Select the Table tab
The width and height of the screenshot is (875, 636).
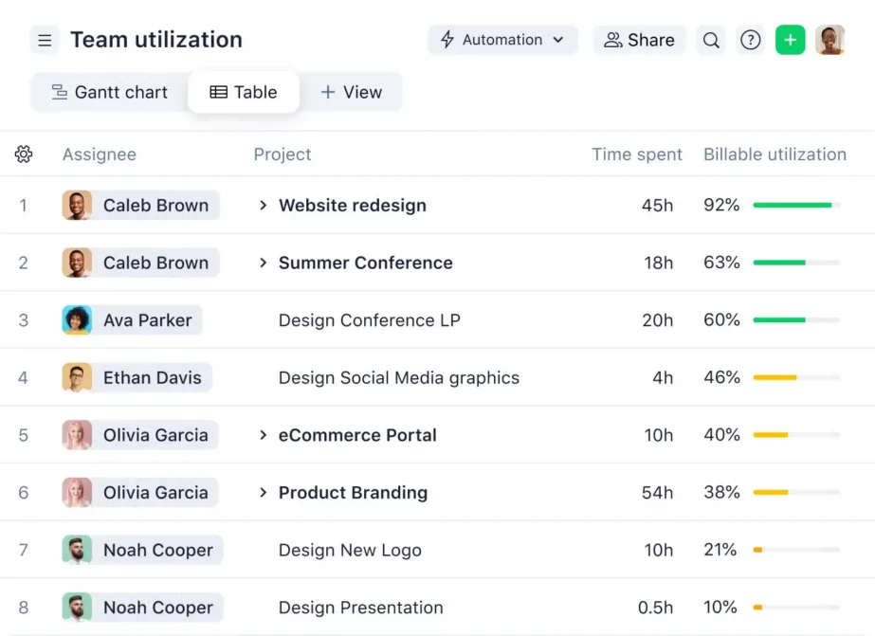tap(244, 92)
